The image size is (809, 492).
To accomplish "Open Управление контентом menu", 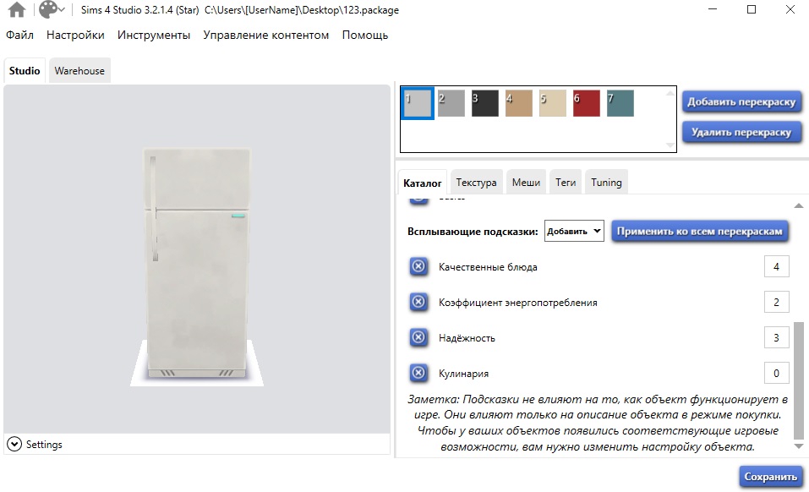I will click(x=265, y=35).
